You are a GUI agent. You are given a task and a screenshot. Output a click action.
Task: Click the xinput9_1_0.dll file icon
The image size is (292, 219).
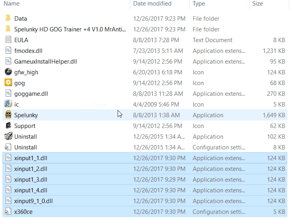coord(8,201)
